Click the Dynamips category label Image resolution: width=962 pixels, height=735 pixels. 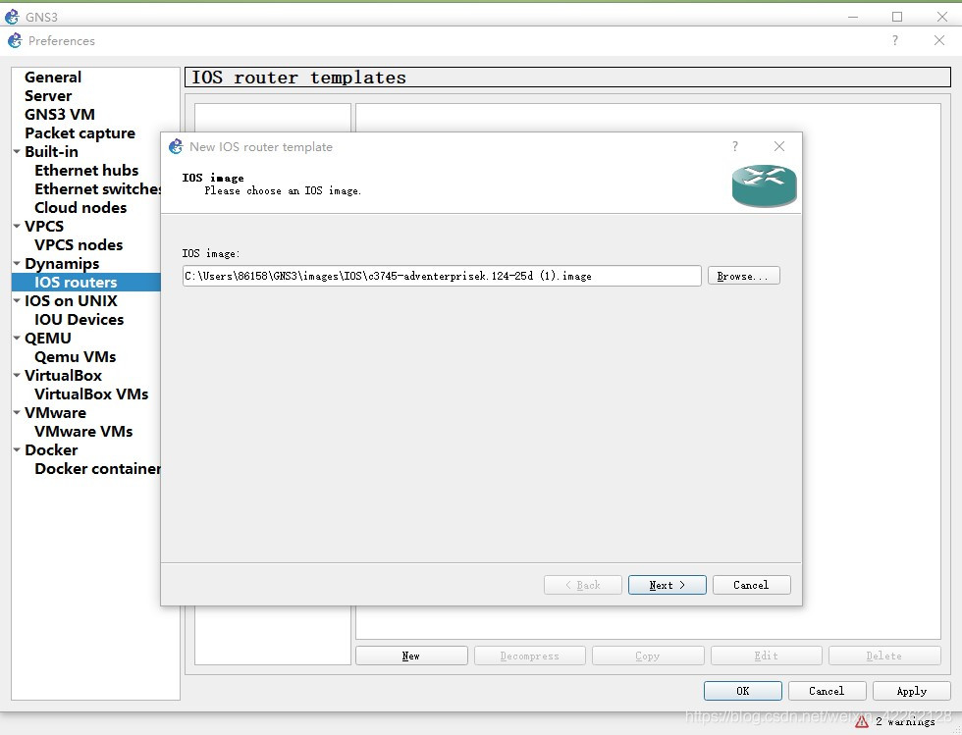click(x=62, y=263)
